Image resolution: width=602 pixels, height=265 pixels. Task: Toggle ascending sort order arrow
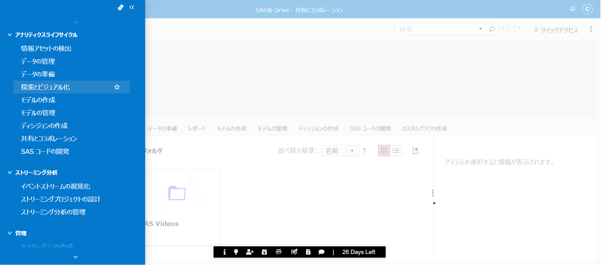pyautogui.click(x=365, y=151)
